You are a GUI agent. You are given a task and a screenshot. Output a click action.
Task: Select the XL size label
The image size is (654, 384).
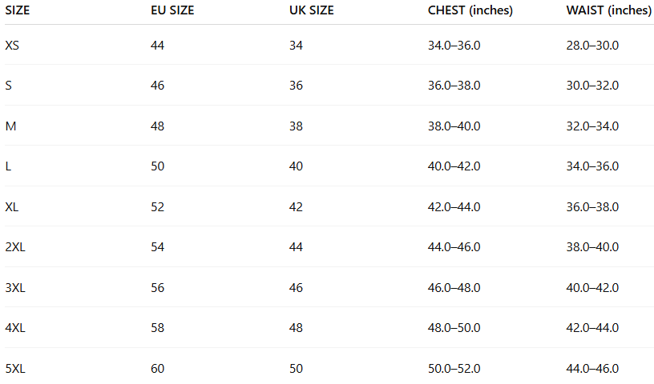click(x=12, y=207)
